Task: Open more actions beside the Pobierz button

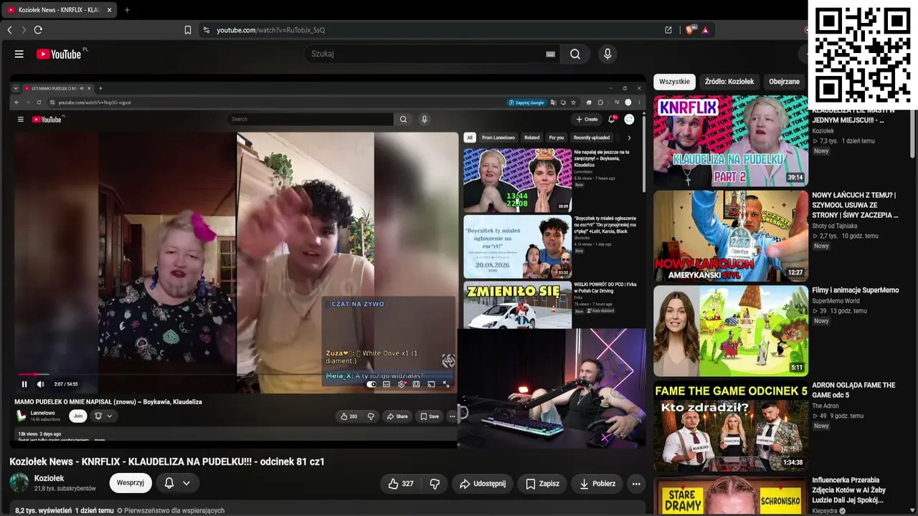Action: point(636,484)
